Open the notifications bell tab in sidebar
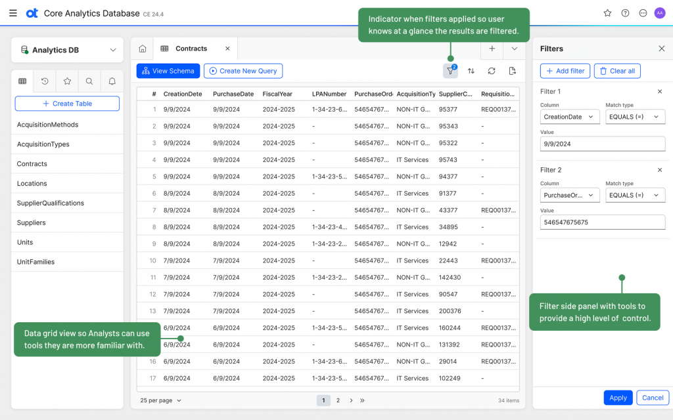This screenshot has height=420, width=673. [112, 81]
